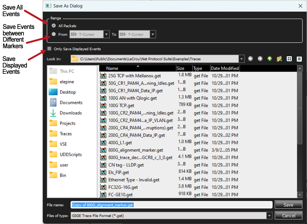The image size is (307, 224).
Task: Sort files by Date Modified column
Action: click(225, 68)
